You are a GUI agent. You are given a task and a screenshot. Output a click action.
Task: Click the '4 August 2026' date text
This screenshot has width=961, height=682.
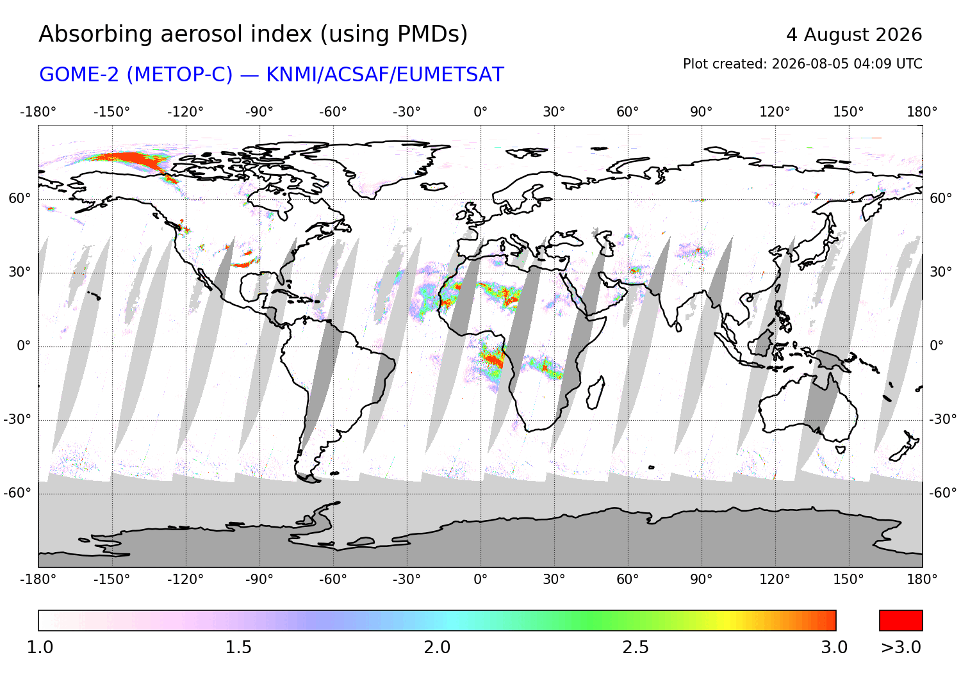click(854, 35)
